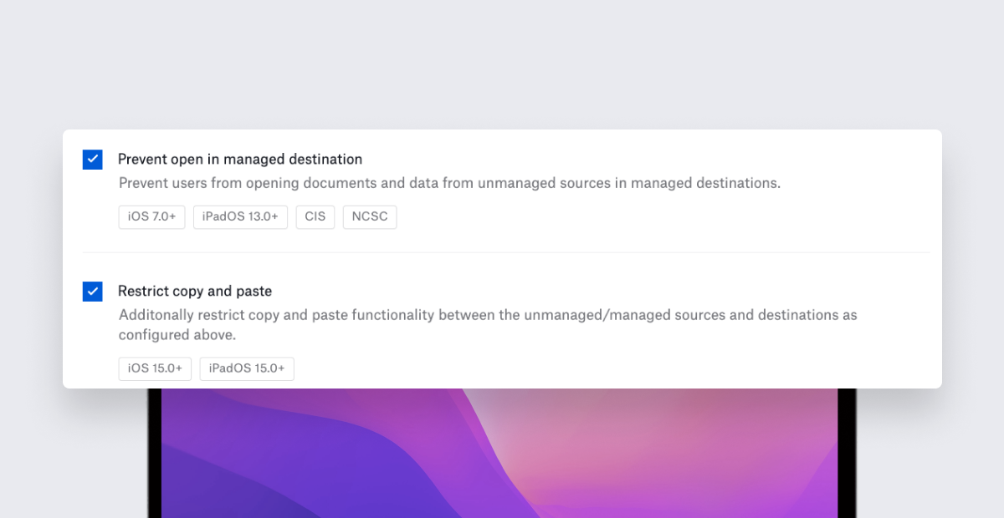The height and width of the screenshot is (518, 1004).
Task: Click the divider between the two settings
Action: tap(502, 253)
